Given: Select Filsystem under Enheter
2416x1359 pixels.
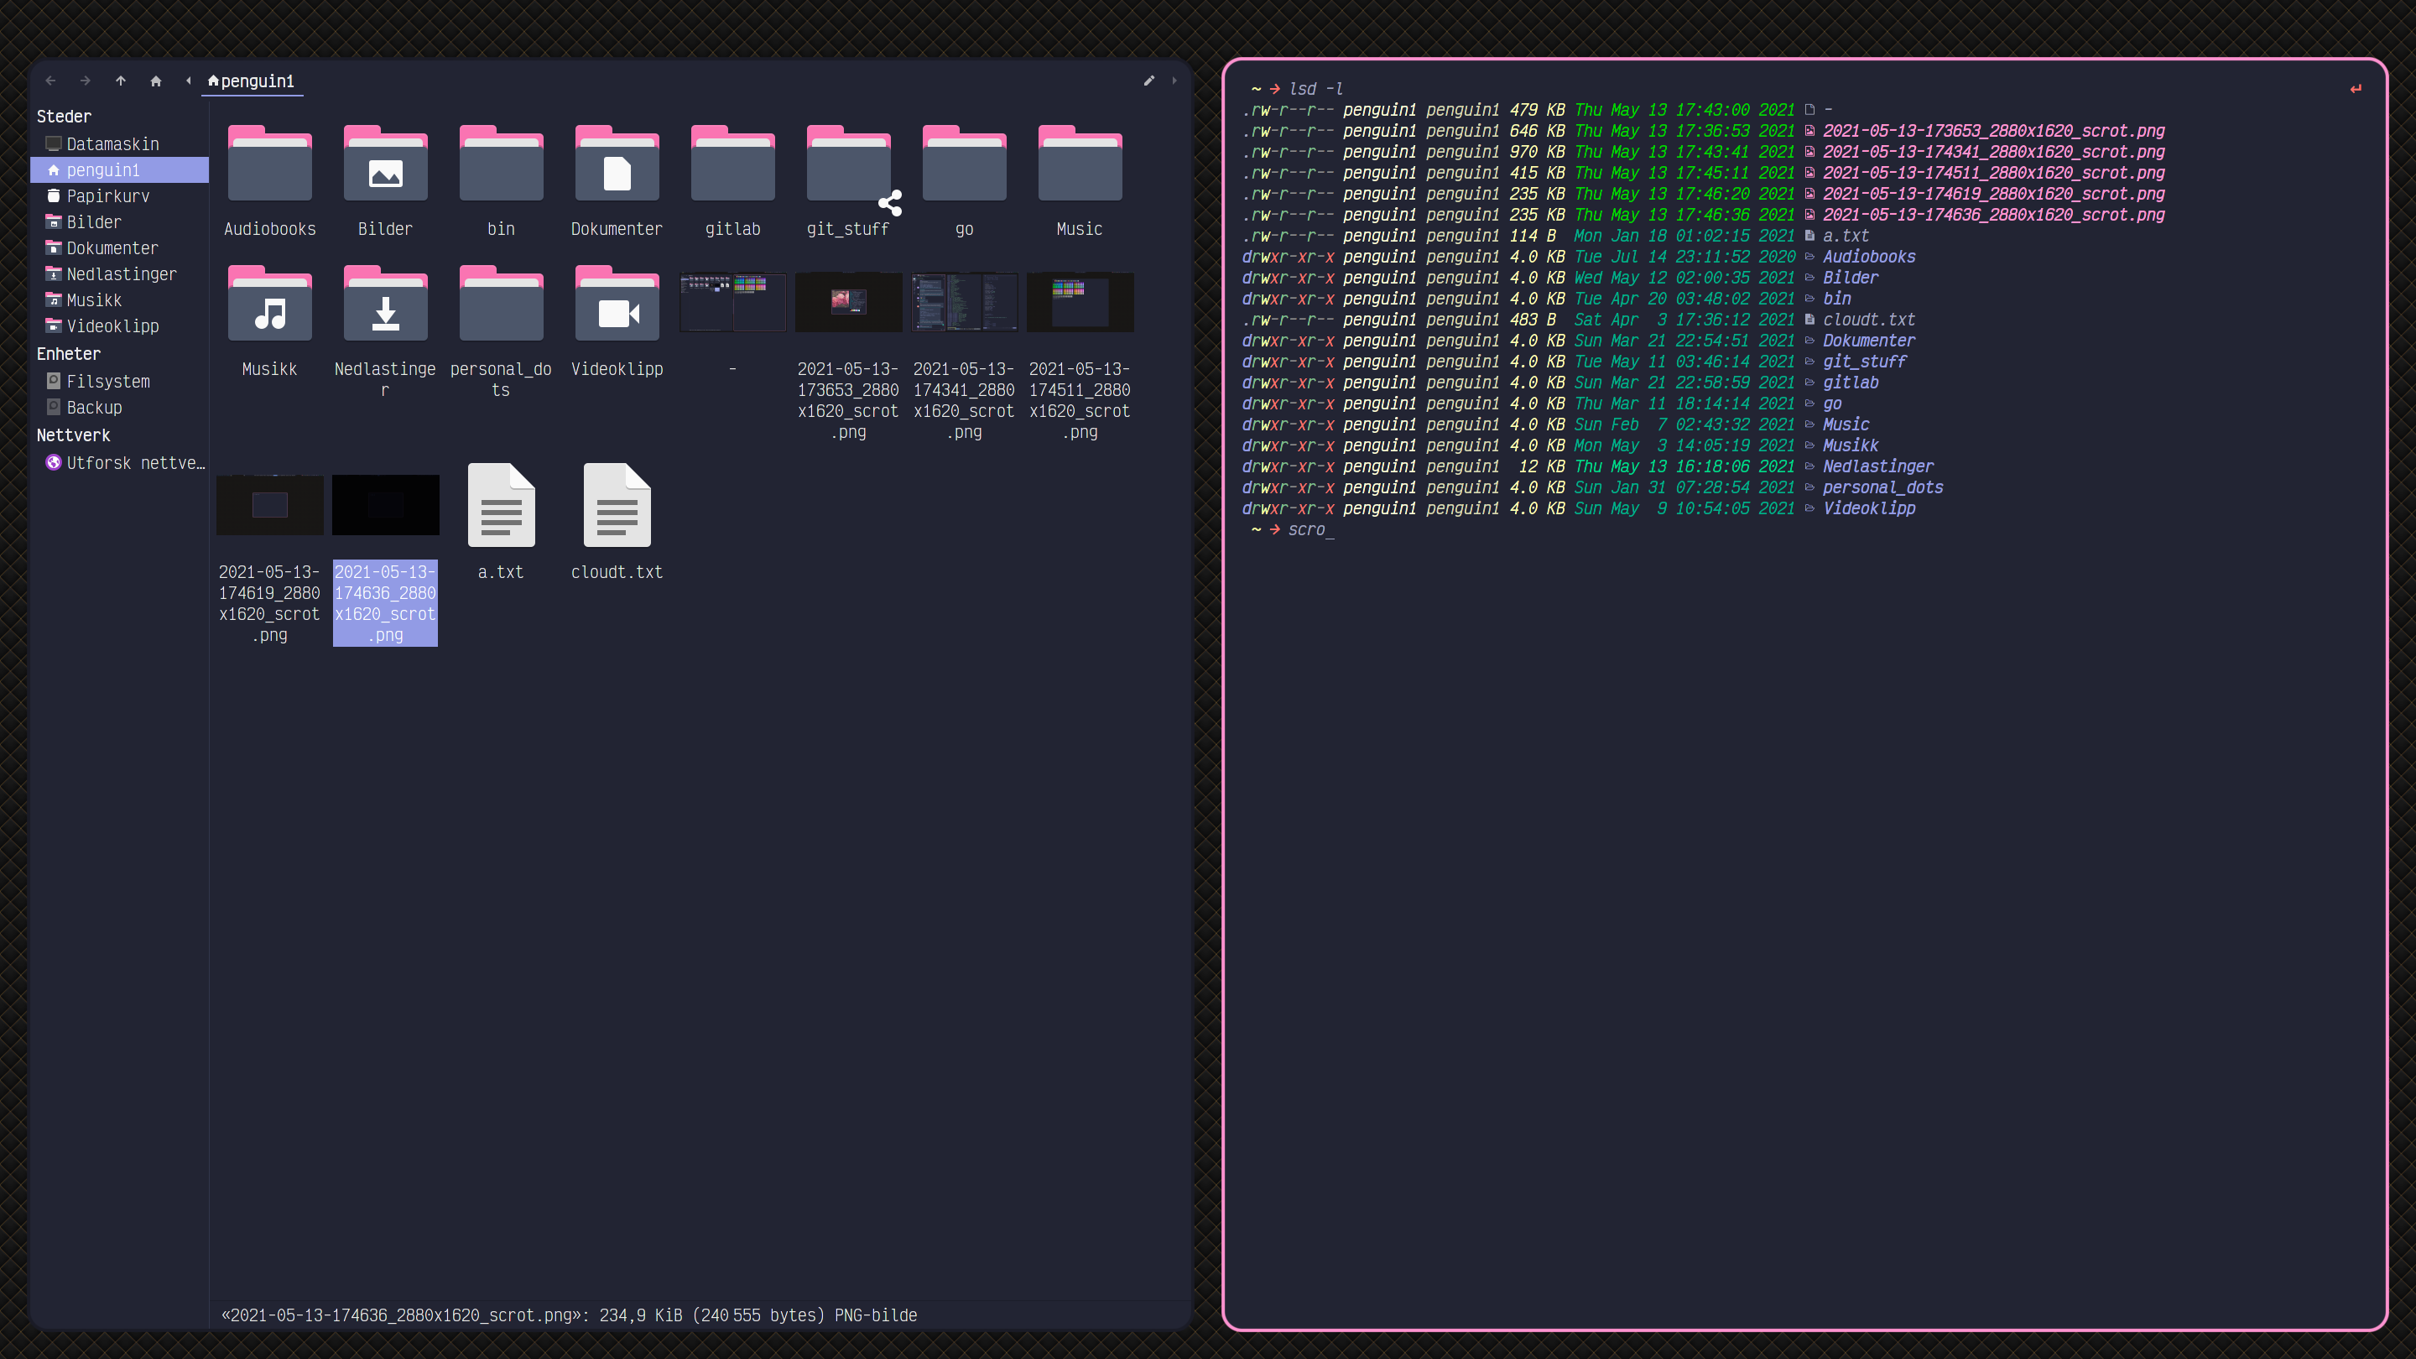Looking at the screenshot, I should point(107,382).
